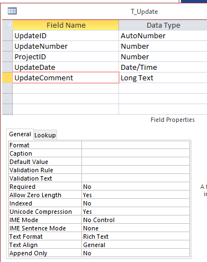Screen dimensions: 207x262
Task: Select the Data Type column header
Action: 163,25
